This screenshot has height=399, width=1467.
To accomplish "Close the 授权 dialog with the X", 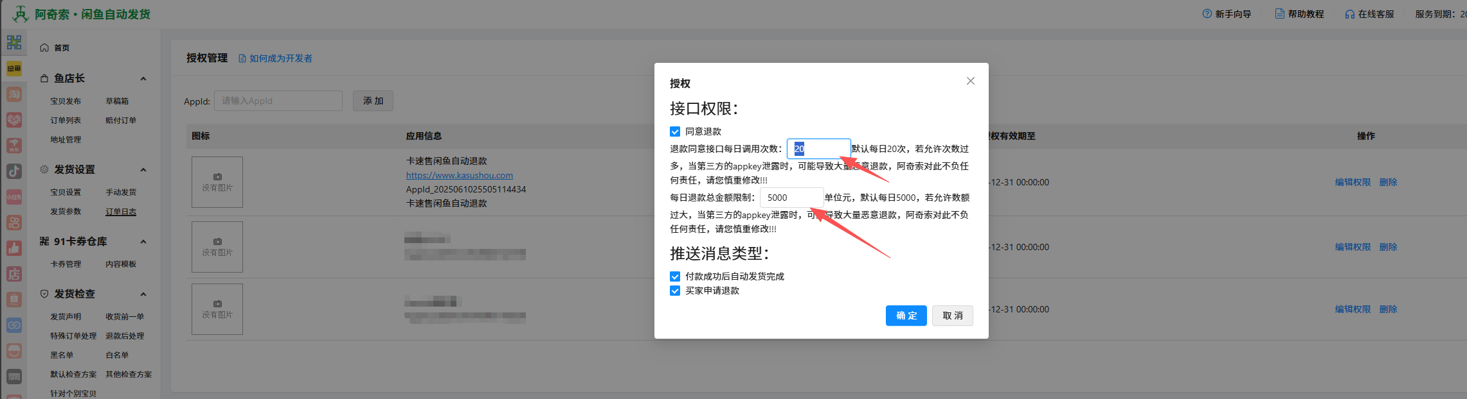I will 970,81.
